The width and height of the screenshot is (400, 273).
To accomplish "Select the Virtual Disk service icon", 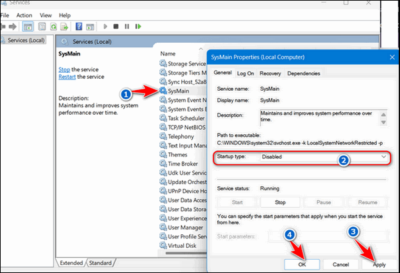I will pos(163,245).
